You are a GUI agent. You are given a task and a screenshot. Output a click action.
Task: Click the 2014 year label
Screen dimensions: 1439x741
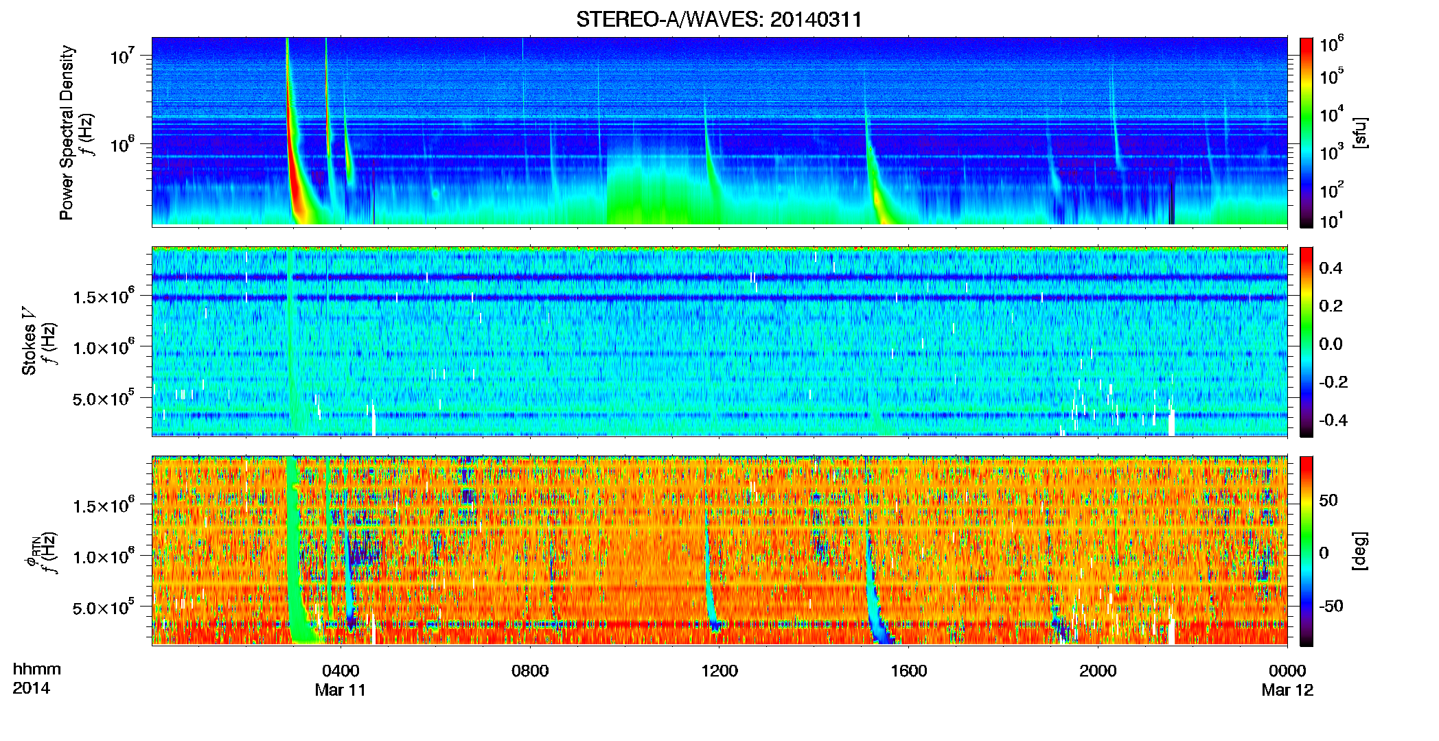[x=31, y=688]
